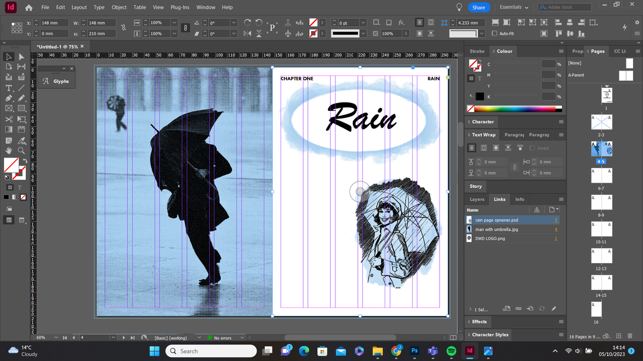
Task: Select rain page opnener.psd link
Action: click(x=513, y=220)
